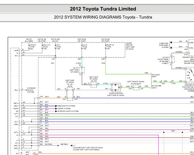Click the 'INTERIOR LIGHTS SYSTEM' reference
This screenshot has width=194, height=155.
[68, 111]
